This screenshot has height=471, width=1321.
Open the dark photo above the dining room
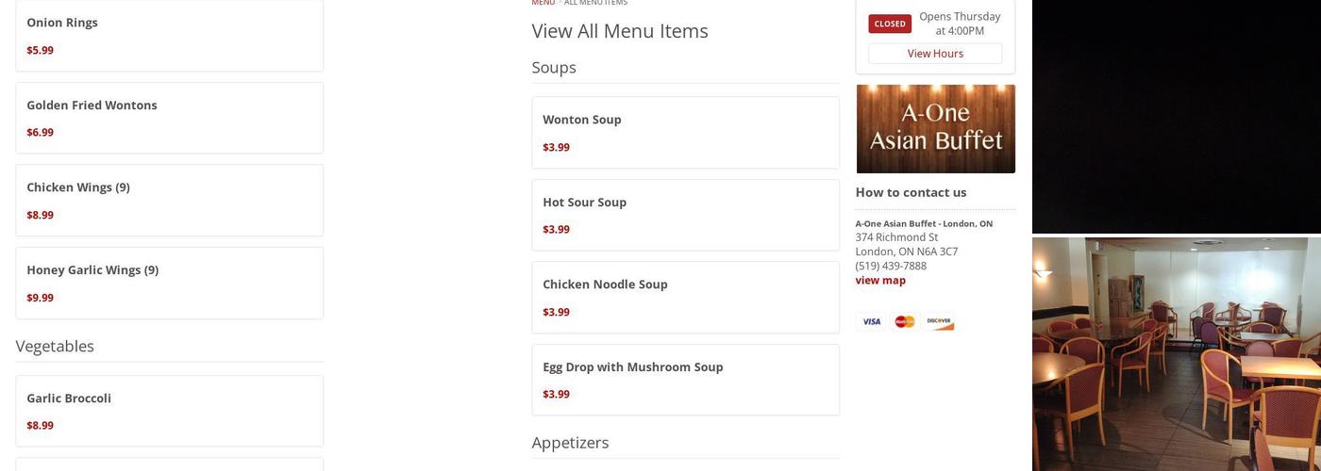click(1176, 116)
